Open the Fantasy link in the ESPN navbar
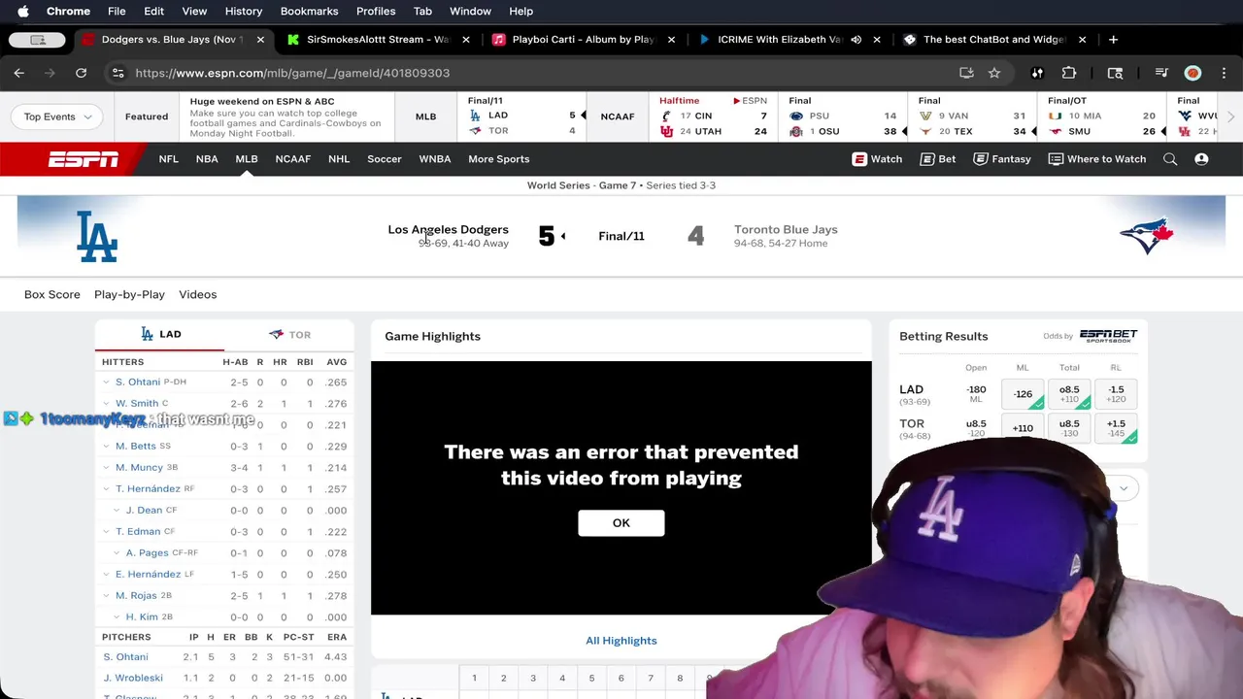The width and height of the screenshot is (1243, 699). (x=1002, y=159)
